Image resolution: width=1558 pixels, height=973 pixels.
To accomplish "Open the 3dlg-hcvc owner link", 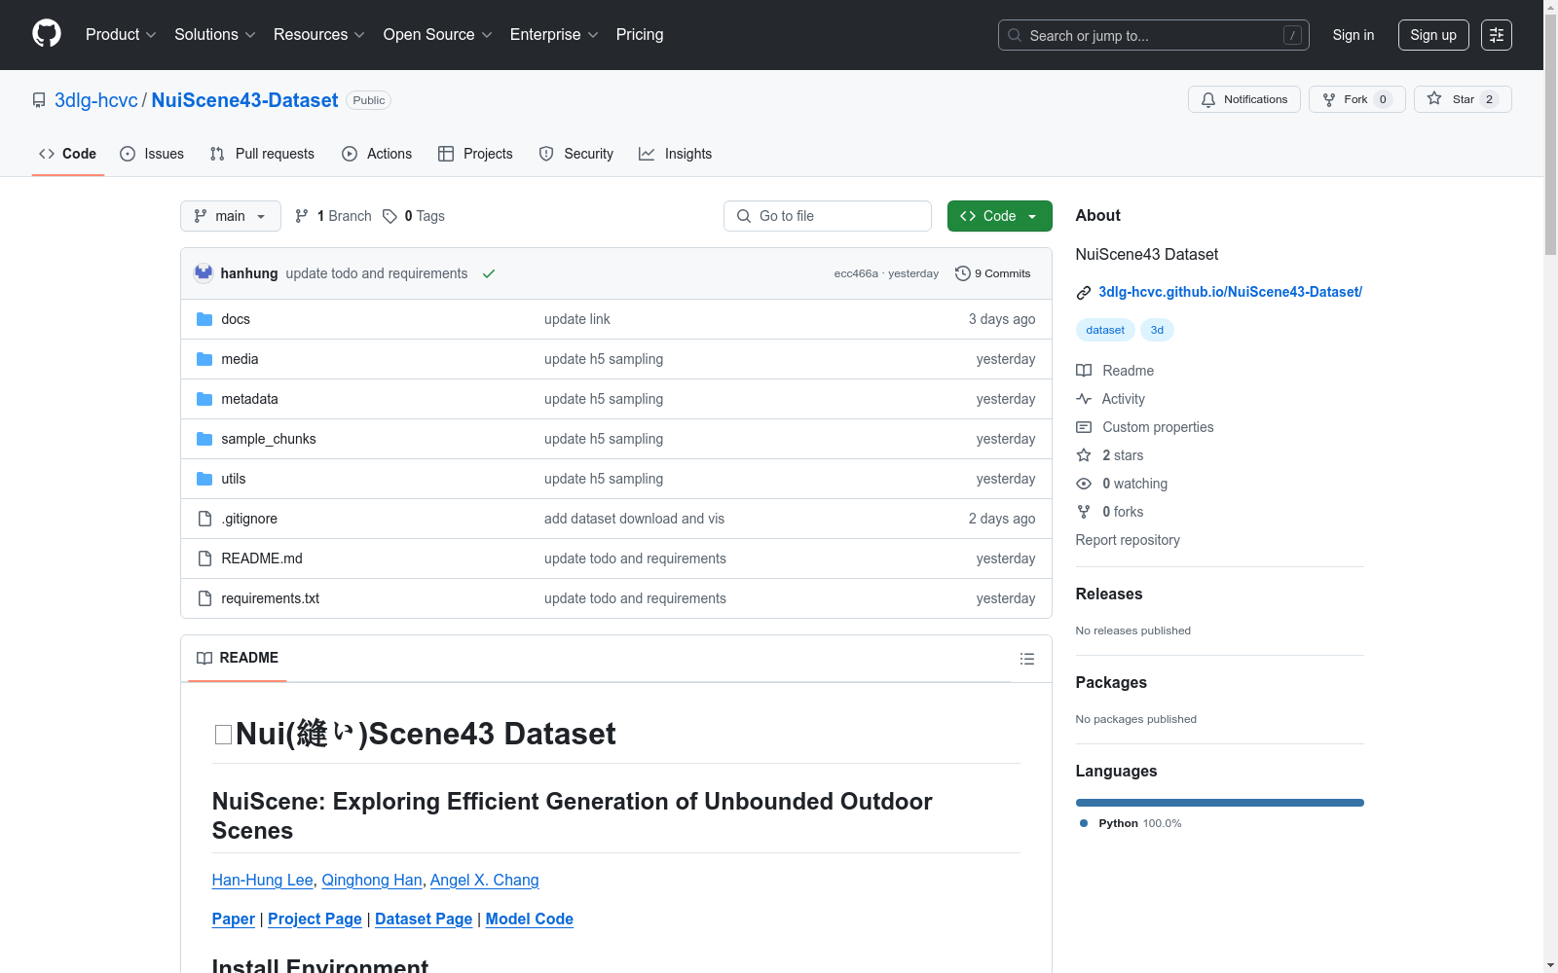I will (x=96, y=100).
